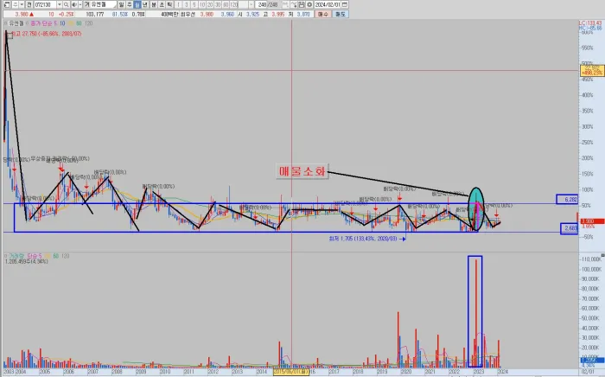Image resolution: width=605 pixels, height=377 pixels.
Task: Choose the 10 interval button
Action: point(202,4)
